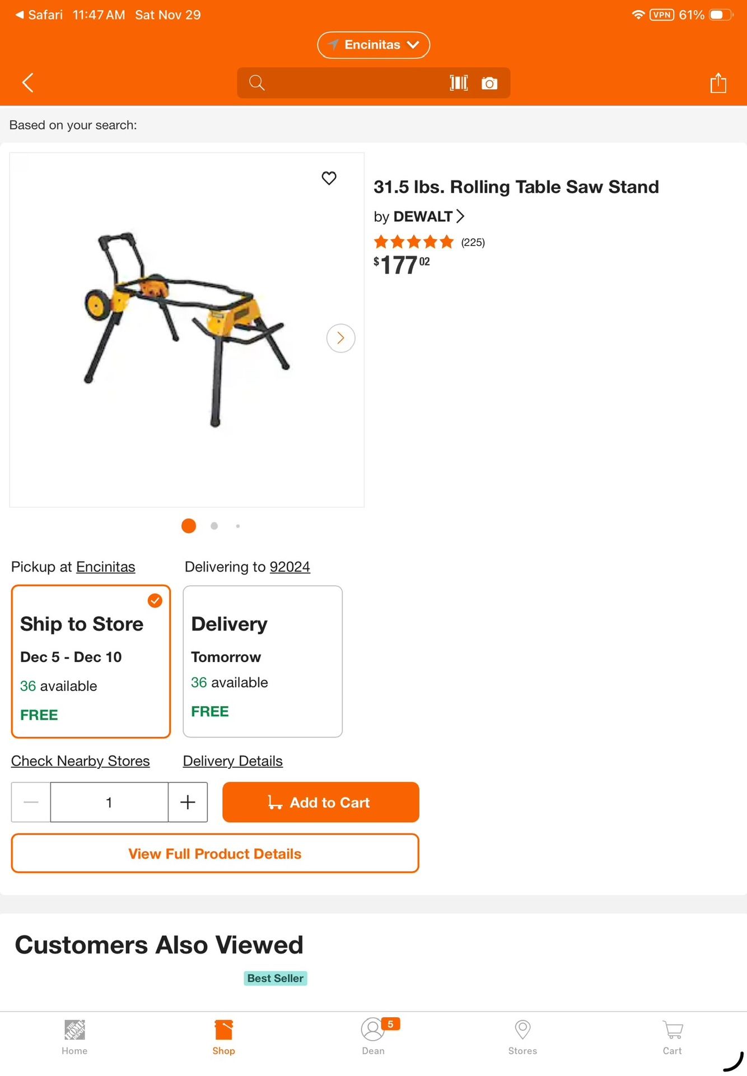Increase quantity with the plus stepper
This screenshot has height=1076, width=747.
coord(187,802)
